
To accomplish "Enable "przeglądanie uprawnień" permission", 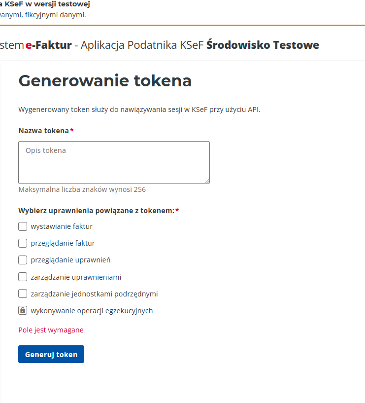I will coord(22,260).
